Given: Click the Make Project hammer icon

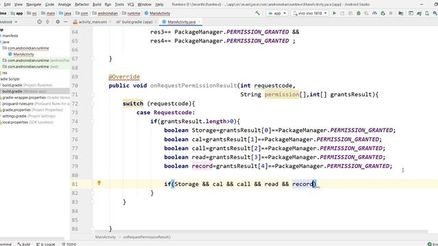Looking at the screenshot, I should (257, 13).
